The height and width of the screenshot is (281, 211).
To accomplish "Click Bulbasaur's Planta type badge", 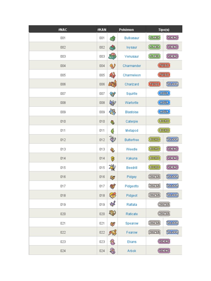I will click(x=154, y=38).
